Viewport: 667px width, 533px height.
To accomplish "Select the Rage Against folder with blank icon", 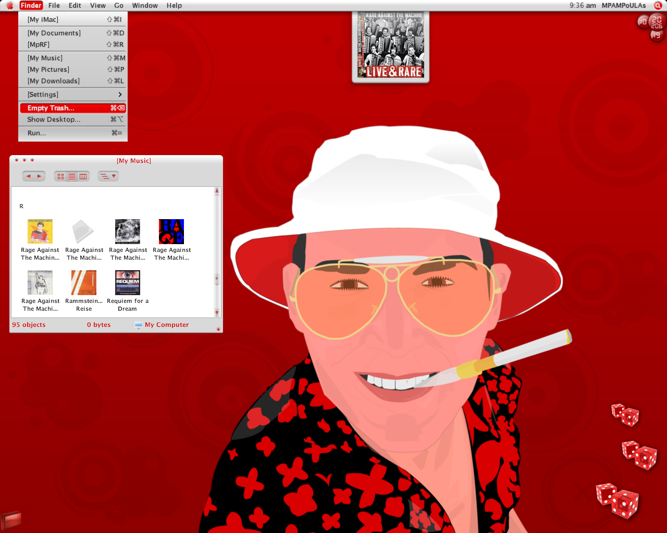I will pos(84,240).
